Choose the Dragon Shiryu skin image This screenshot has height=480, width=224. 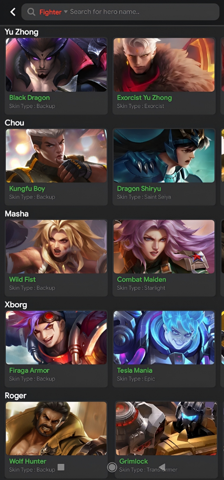point(164,156)
